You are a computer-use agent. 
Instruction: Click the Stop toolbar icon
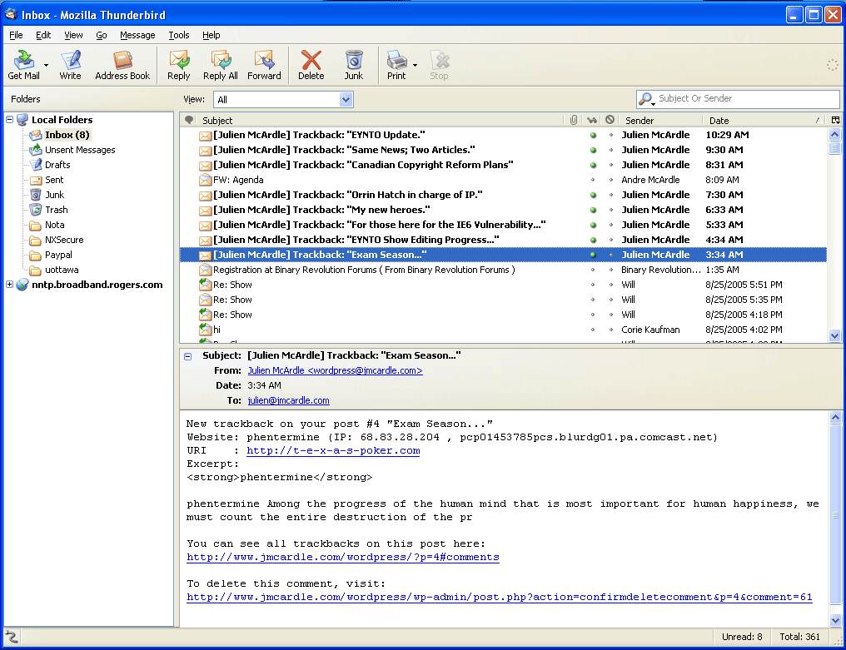439,65
